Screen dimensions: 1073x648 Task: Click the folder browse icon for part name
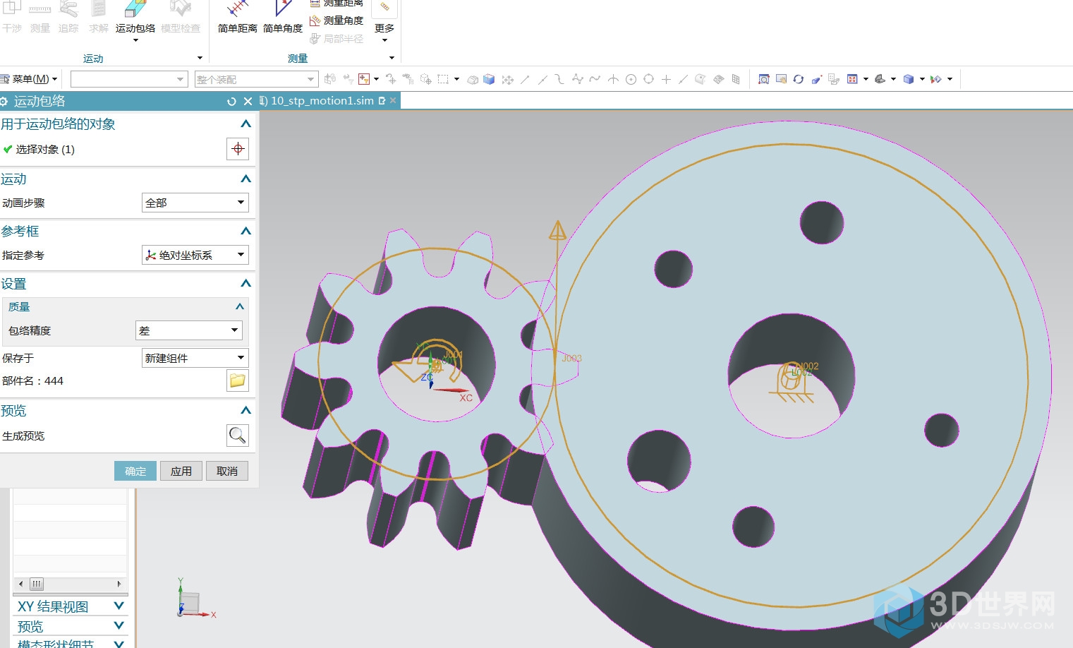238,380
